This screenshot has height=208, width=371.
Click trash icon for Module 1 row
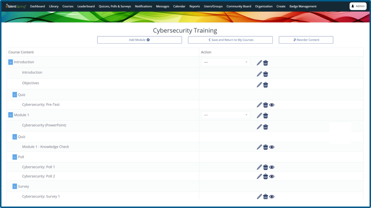[x=266, y=116]
